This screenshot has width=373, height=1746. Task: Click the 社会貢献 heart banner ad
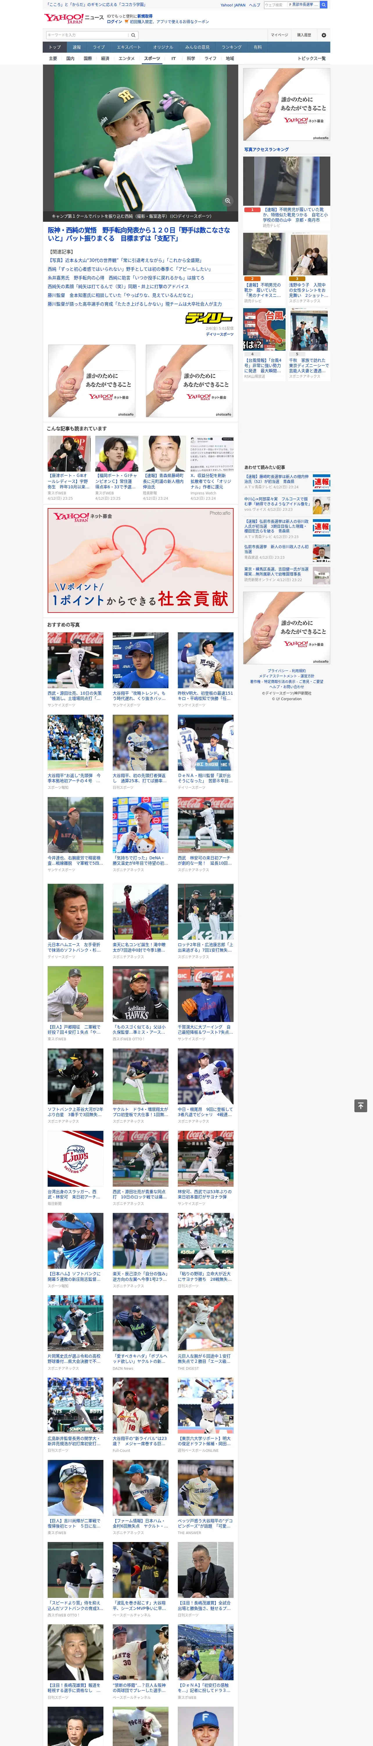point(140,560)
